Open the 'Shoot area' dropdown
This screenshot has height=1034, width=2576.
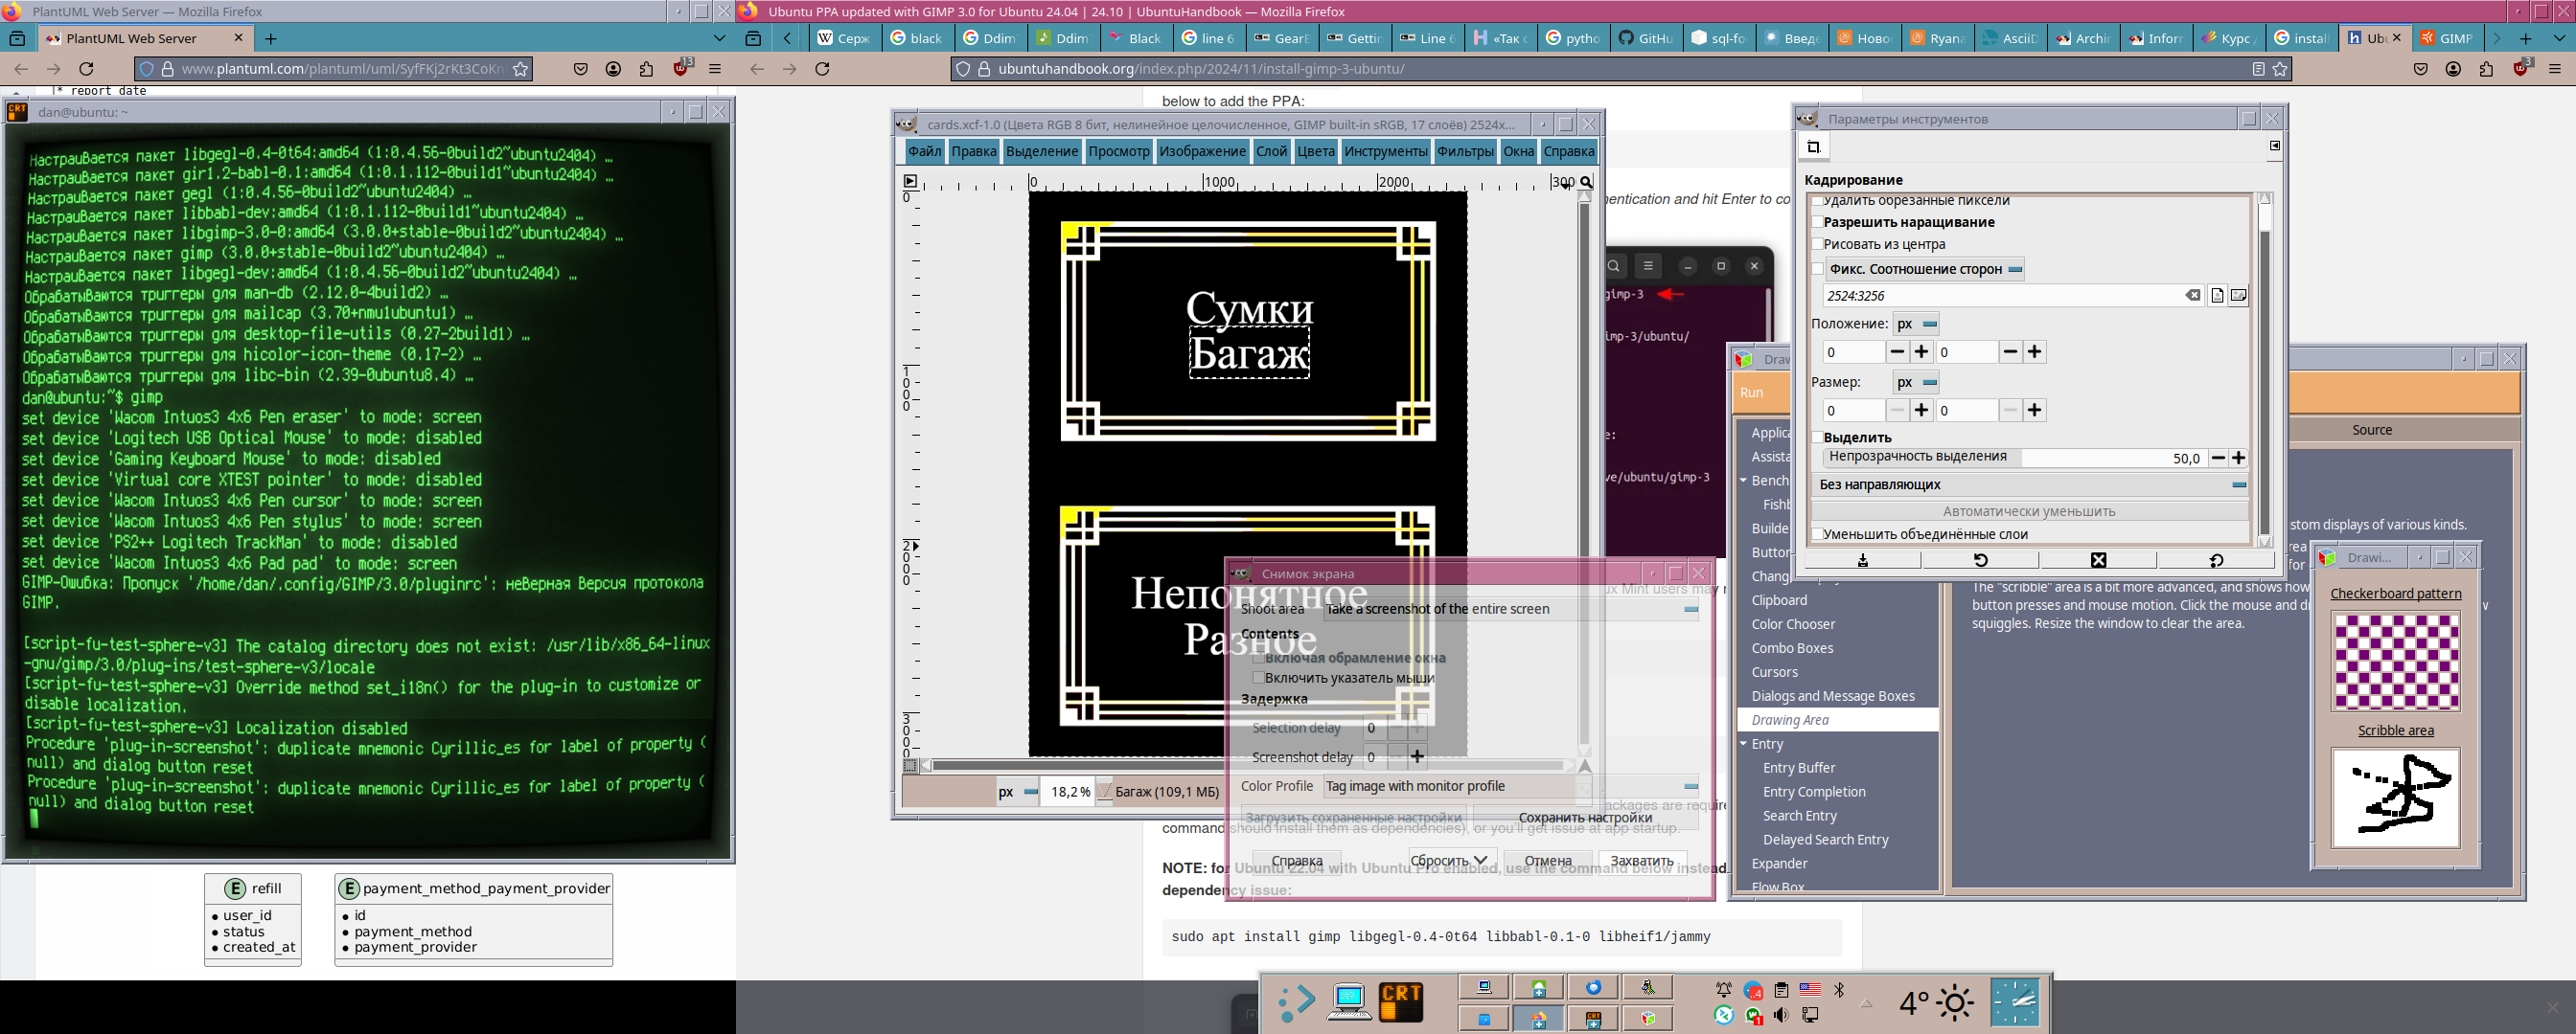pyautogui.click(x=1512, y=610)
